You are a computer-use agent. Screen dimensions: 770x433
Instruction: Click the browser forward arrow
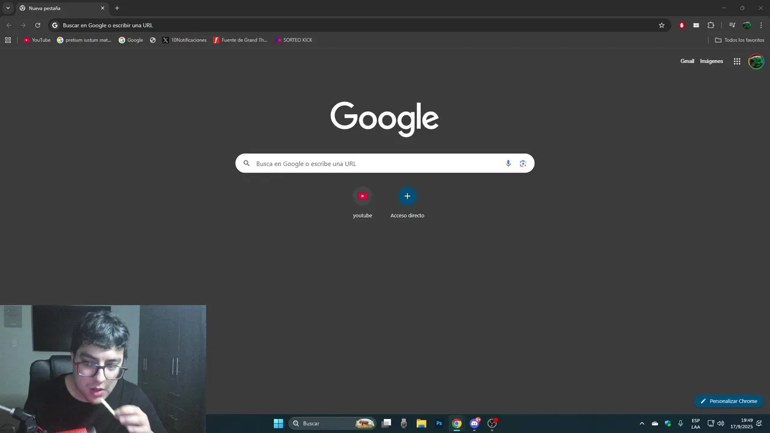click(x=23, y=25)
